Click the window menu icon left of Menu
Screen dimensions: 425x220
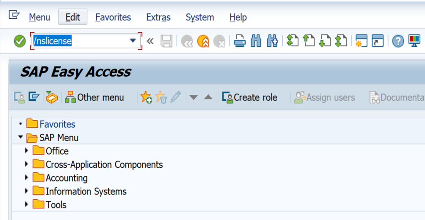click(x=14, y=15)
